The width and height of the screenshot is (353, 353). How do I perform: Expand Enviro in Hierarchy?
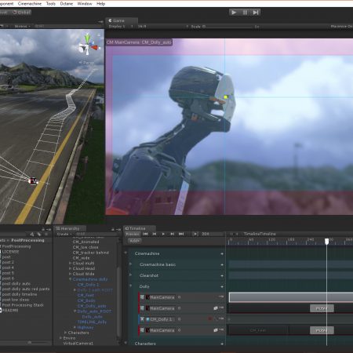(60, 338)
